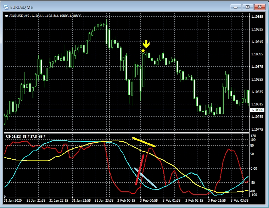
Task: Click the 31 Jan 2020 date label
Action: click(x=13, y=201)
